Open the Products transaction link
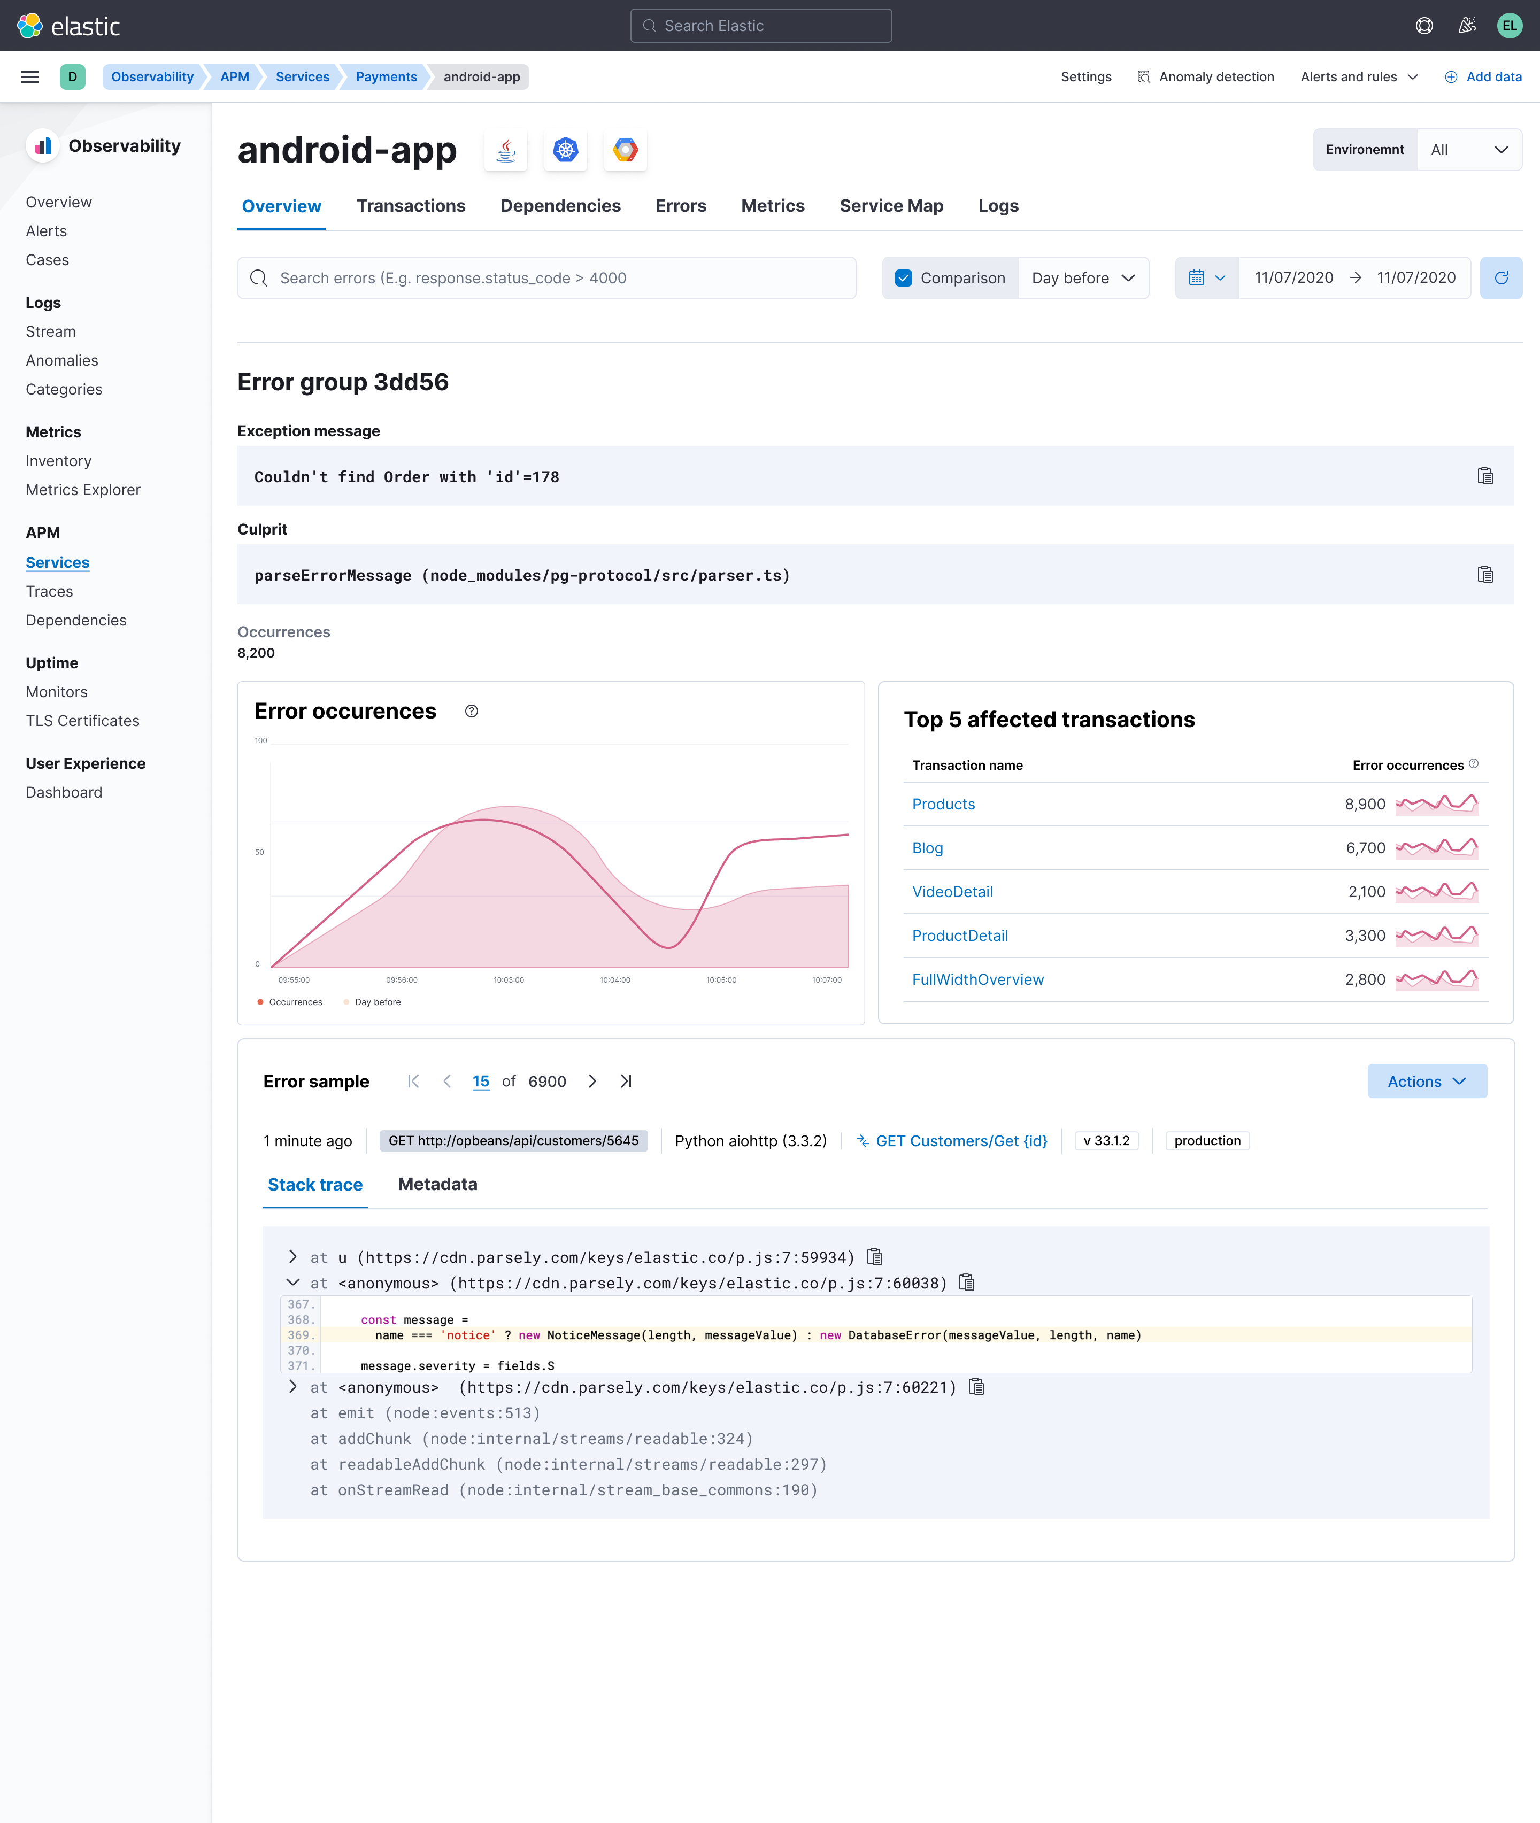This screenshot has height=1823, width=1540. tap(943, 805)
